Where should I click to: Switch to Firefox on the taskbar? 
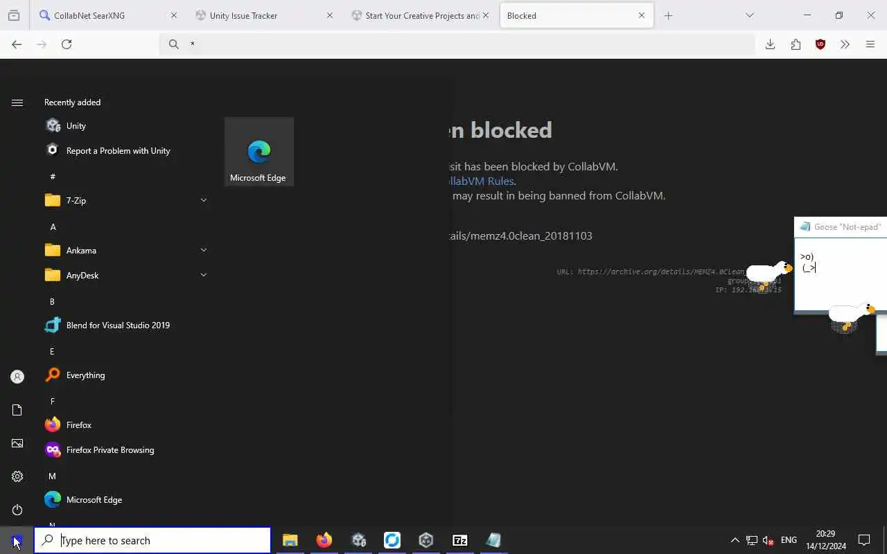[x=324, y=540]
